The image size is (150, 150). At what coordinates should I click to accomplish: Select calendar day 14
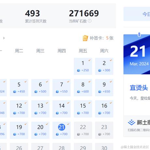pos(62,109)
